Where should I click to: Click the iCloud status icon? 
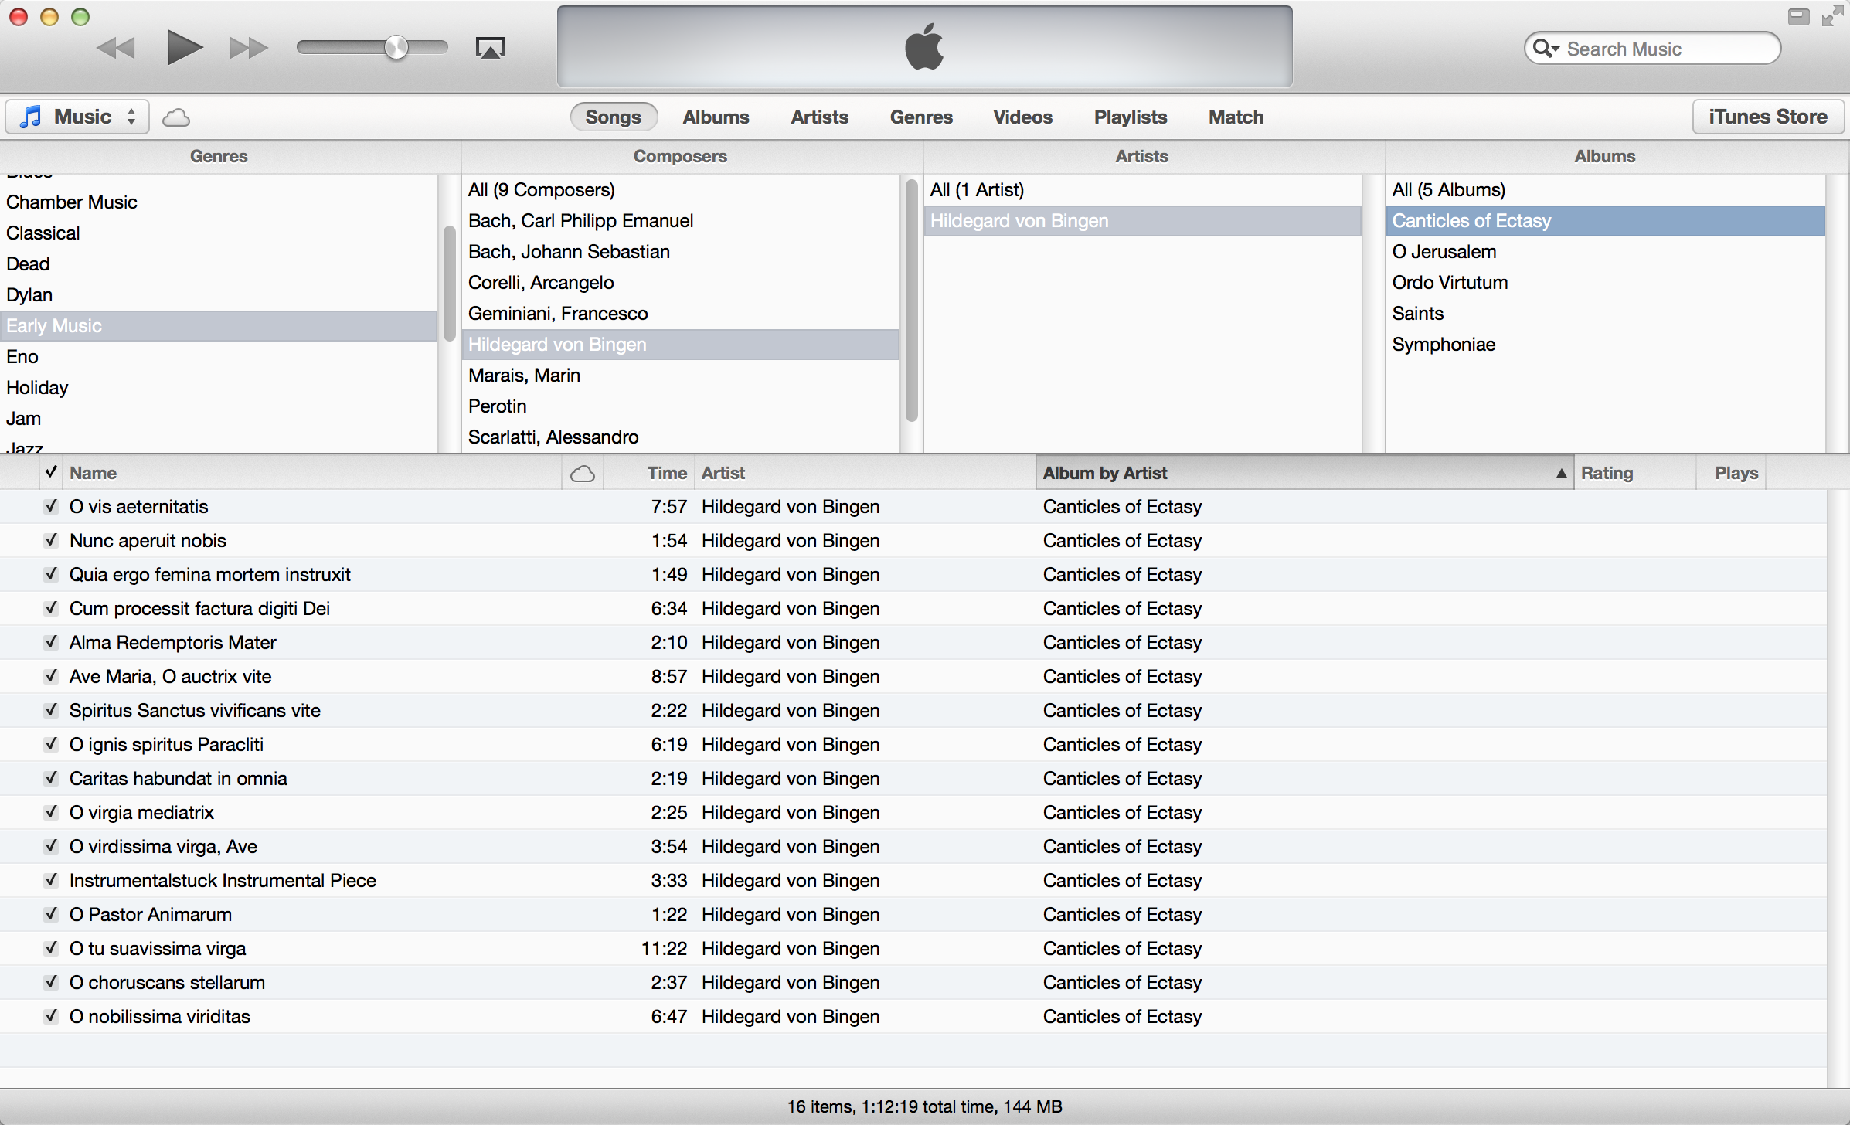(x=175, y=119)
